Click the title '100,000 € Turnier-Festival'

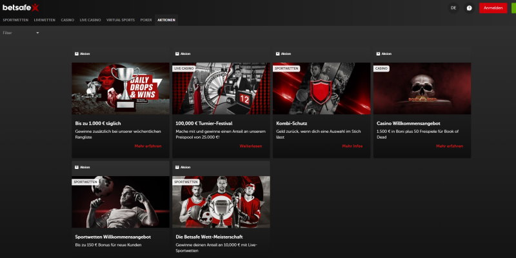coord(204,123)
